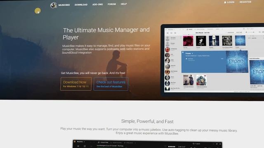
Task: Open the hero MusicBee app screenshot
Action: point(212,60)
